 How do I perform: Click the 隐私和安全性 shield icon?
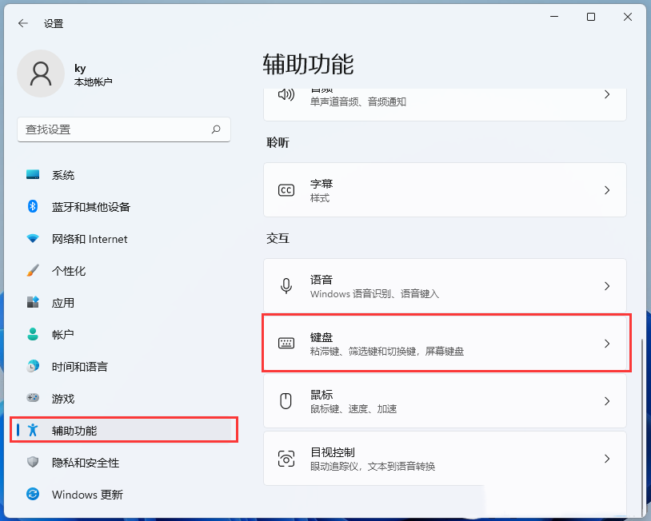coord(31,463)
